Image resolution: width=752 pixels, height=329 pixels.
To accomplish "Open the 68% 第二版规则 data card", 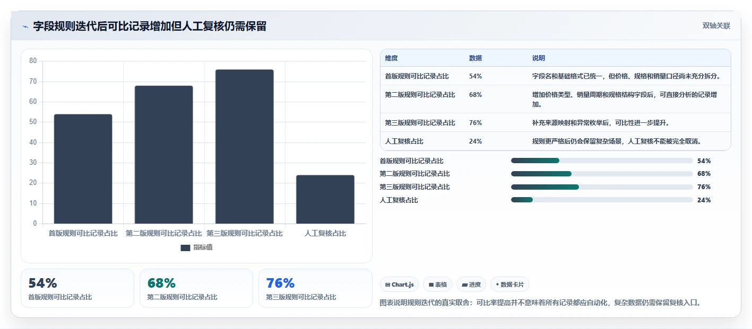I will pos(196,288).
